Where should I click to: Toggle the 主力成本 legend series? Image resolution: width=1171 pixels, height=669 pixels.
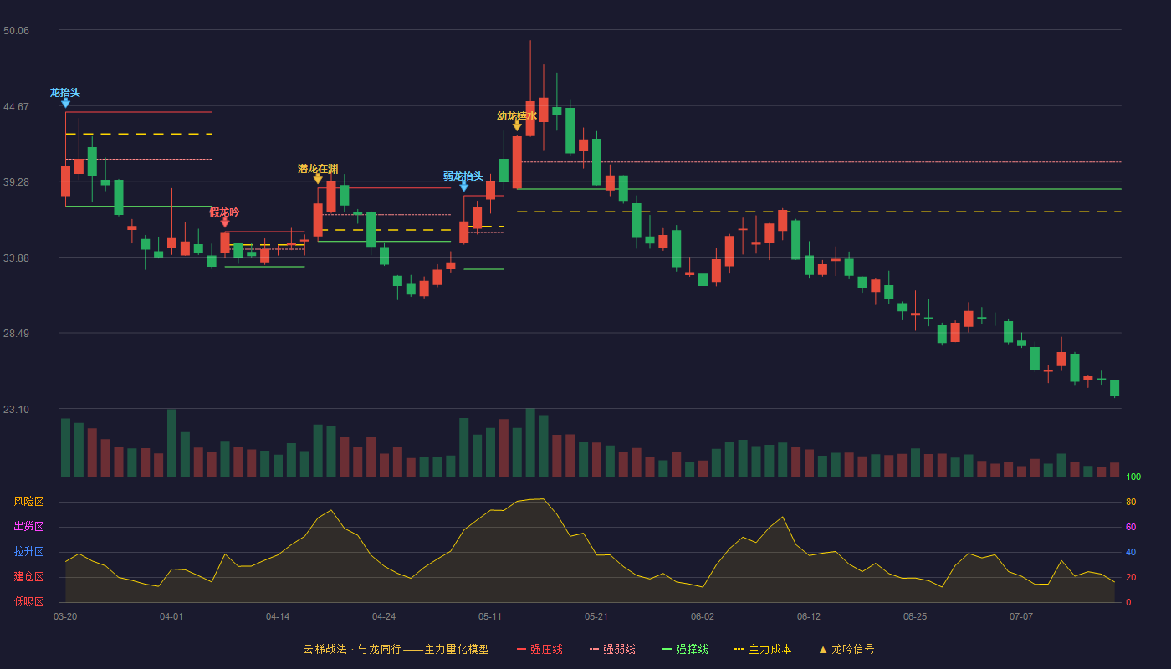click(x=762, y=649)
